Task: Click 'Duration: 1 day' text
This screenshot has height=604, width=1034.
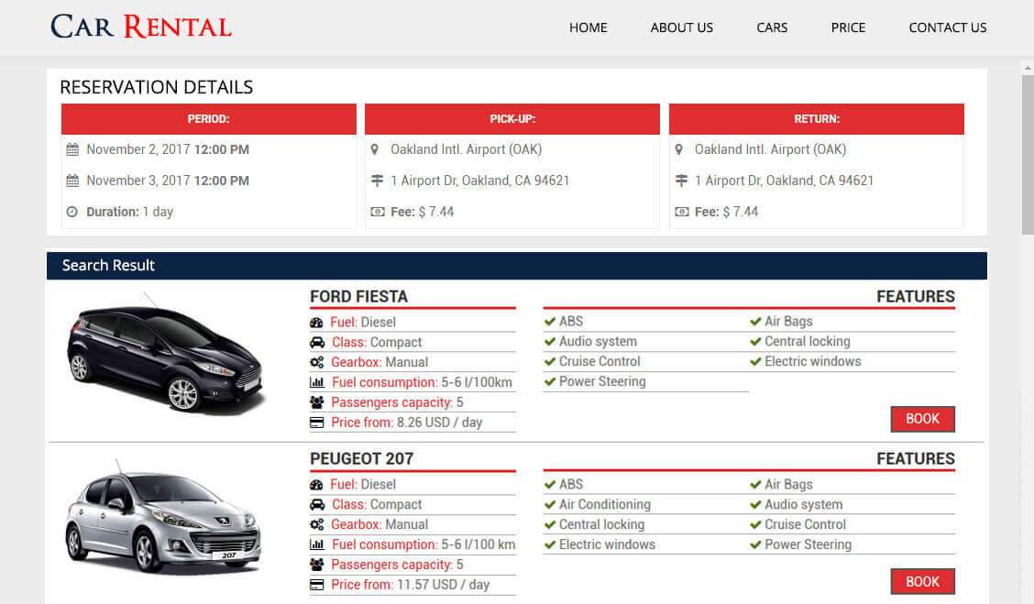Action: pos(130,212)
